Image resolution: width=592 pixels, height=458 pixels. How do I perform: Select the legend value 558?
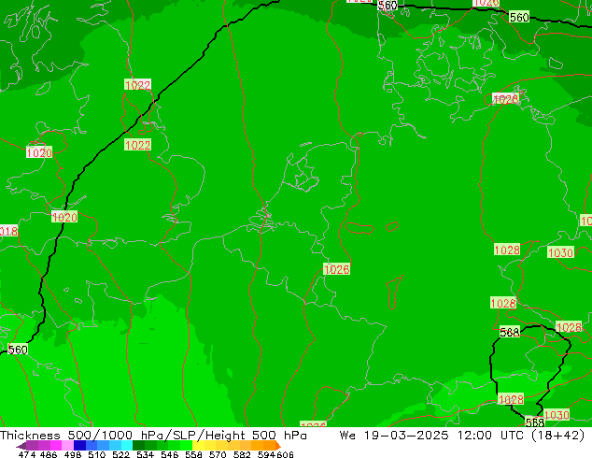click(193, 454)
